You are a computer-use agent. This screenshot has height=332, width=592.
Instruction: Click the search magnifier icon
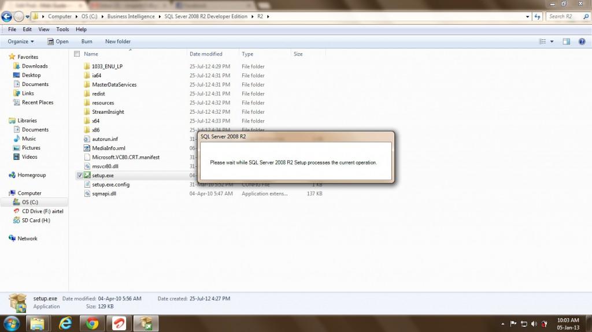coord(586,17)
